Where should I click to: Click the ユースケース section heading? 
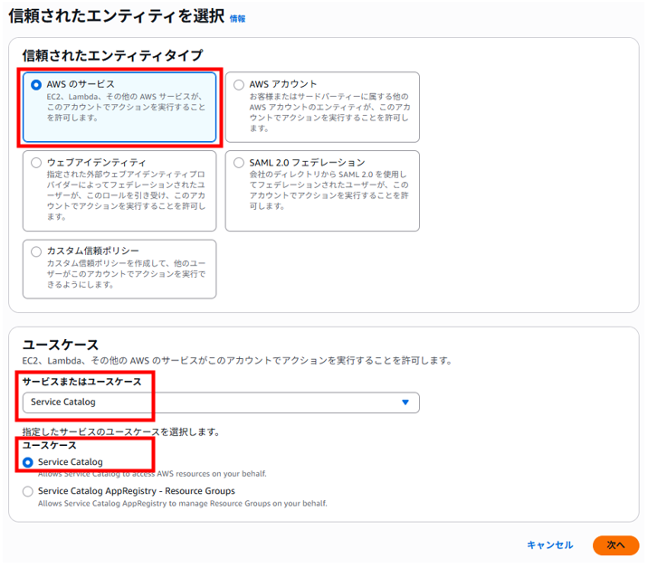pyautogui.click(x=61, y=345)
